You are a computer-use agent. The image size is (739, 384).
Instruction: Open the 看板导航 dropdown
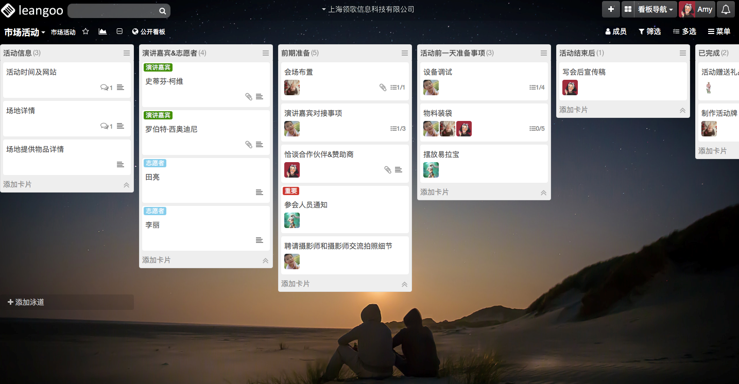pyautogui.click(x=655, y=9)
